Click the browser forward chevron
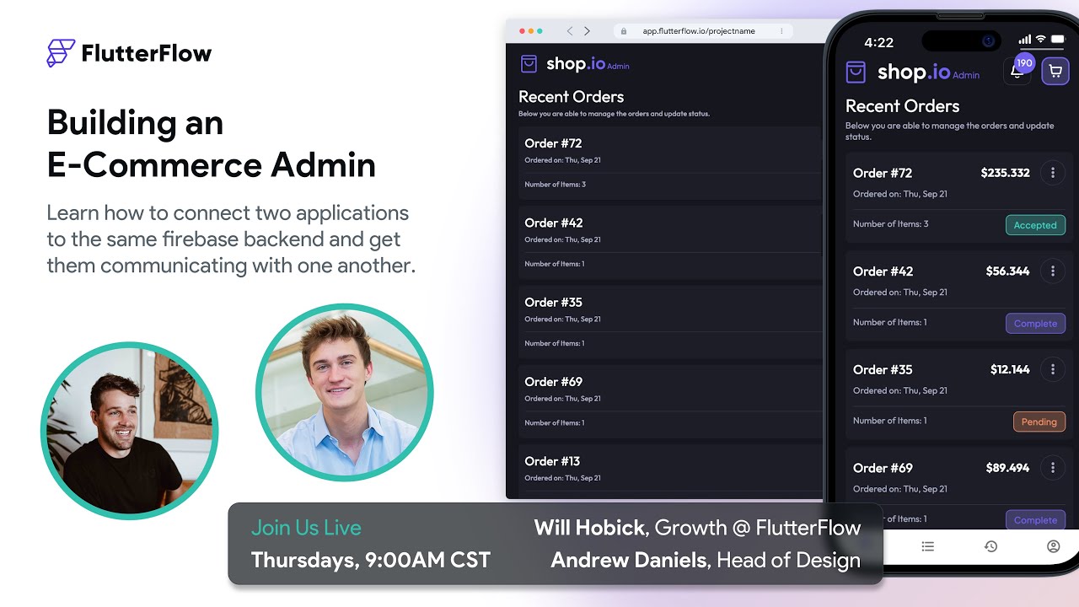Viewport: 1079px width, 607px height. click(587, 31)
